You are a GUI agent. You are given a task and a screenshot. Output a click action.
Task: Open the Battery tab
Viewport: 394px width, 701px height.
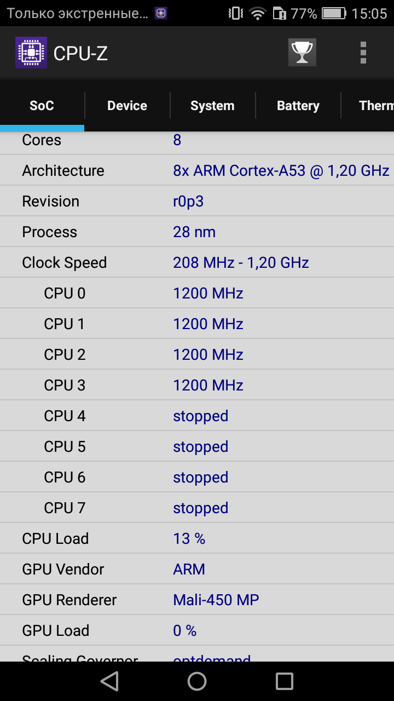coord(298,106)
